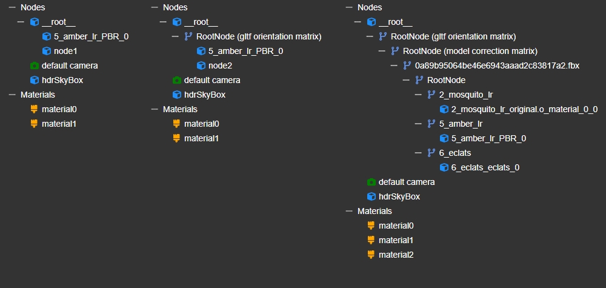The width and height of the screenshot is (606, 288).
Task: Select the 2_mosquito_lr_original.o_material_0_0 label
Action: pyautogui.click(x=525, y=109)
